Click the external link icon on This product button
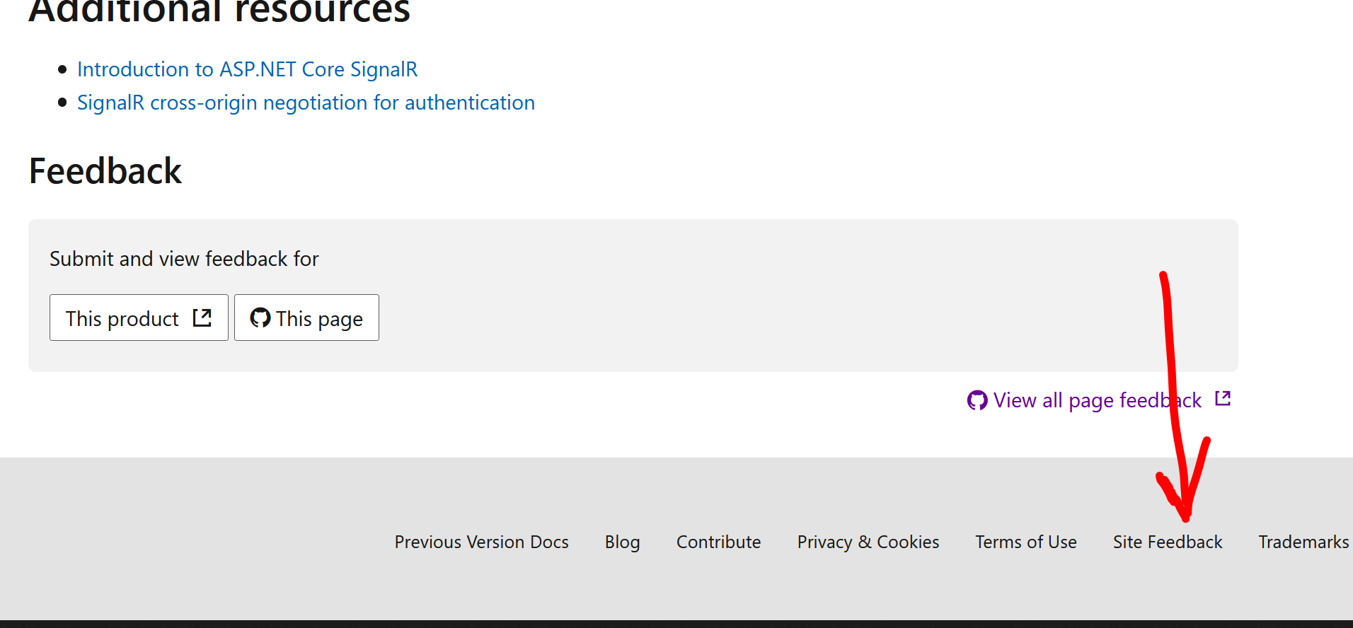Image resolution: width=1353 pixels, height=628 pixels. [x=202, y=318]
